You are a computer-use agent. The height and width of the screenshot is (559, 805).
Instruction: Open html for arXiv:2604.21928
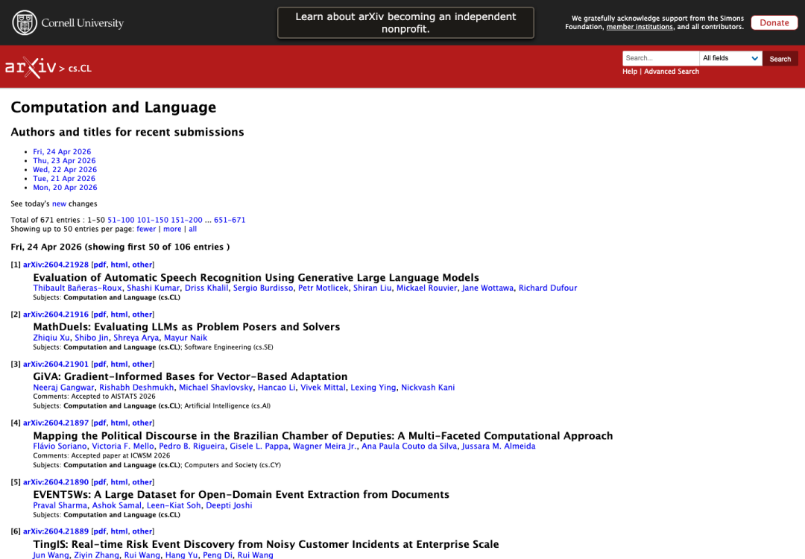click(119, 265)
